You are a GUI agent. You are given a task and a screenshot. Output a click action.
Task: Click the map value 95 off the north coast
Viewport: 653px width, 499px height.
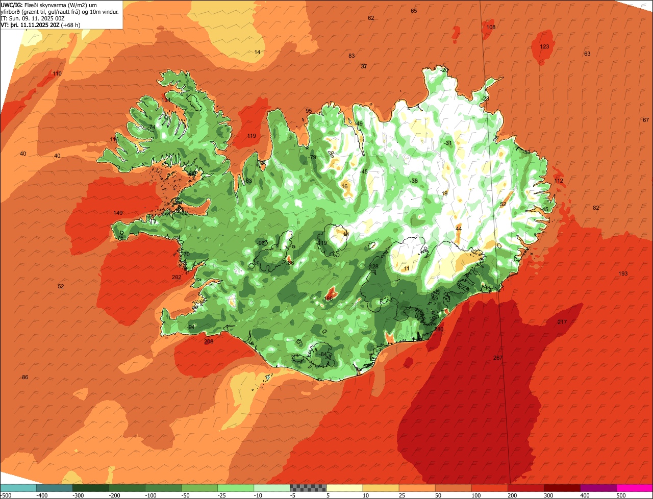coord(309,111)
